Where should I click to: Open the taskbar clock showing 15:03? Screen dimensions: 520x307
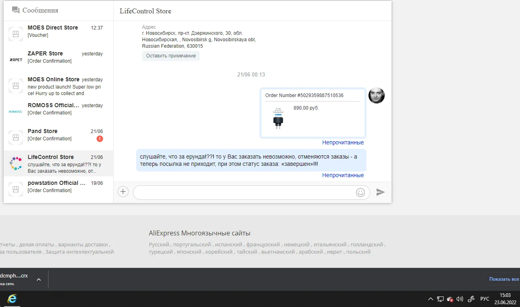(505, 299)
